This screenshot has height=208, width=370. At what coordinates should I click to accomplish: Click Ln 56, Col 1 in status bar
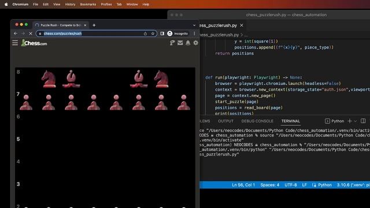(x=243, y=185)
